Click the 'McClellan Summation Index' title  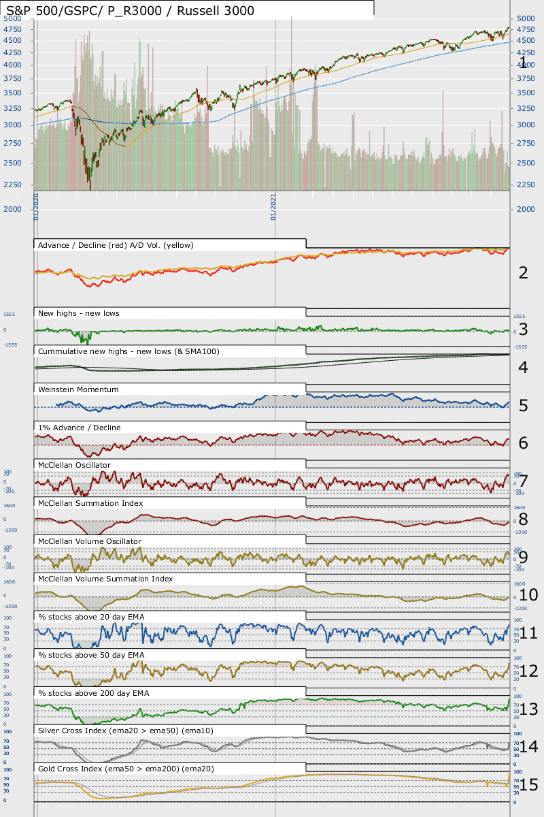[x=90, y=503]
